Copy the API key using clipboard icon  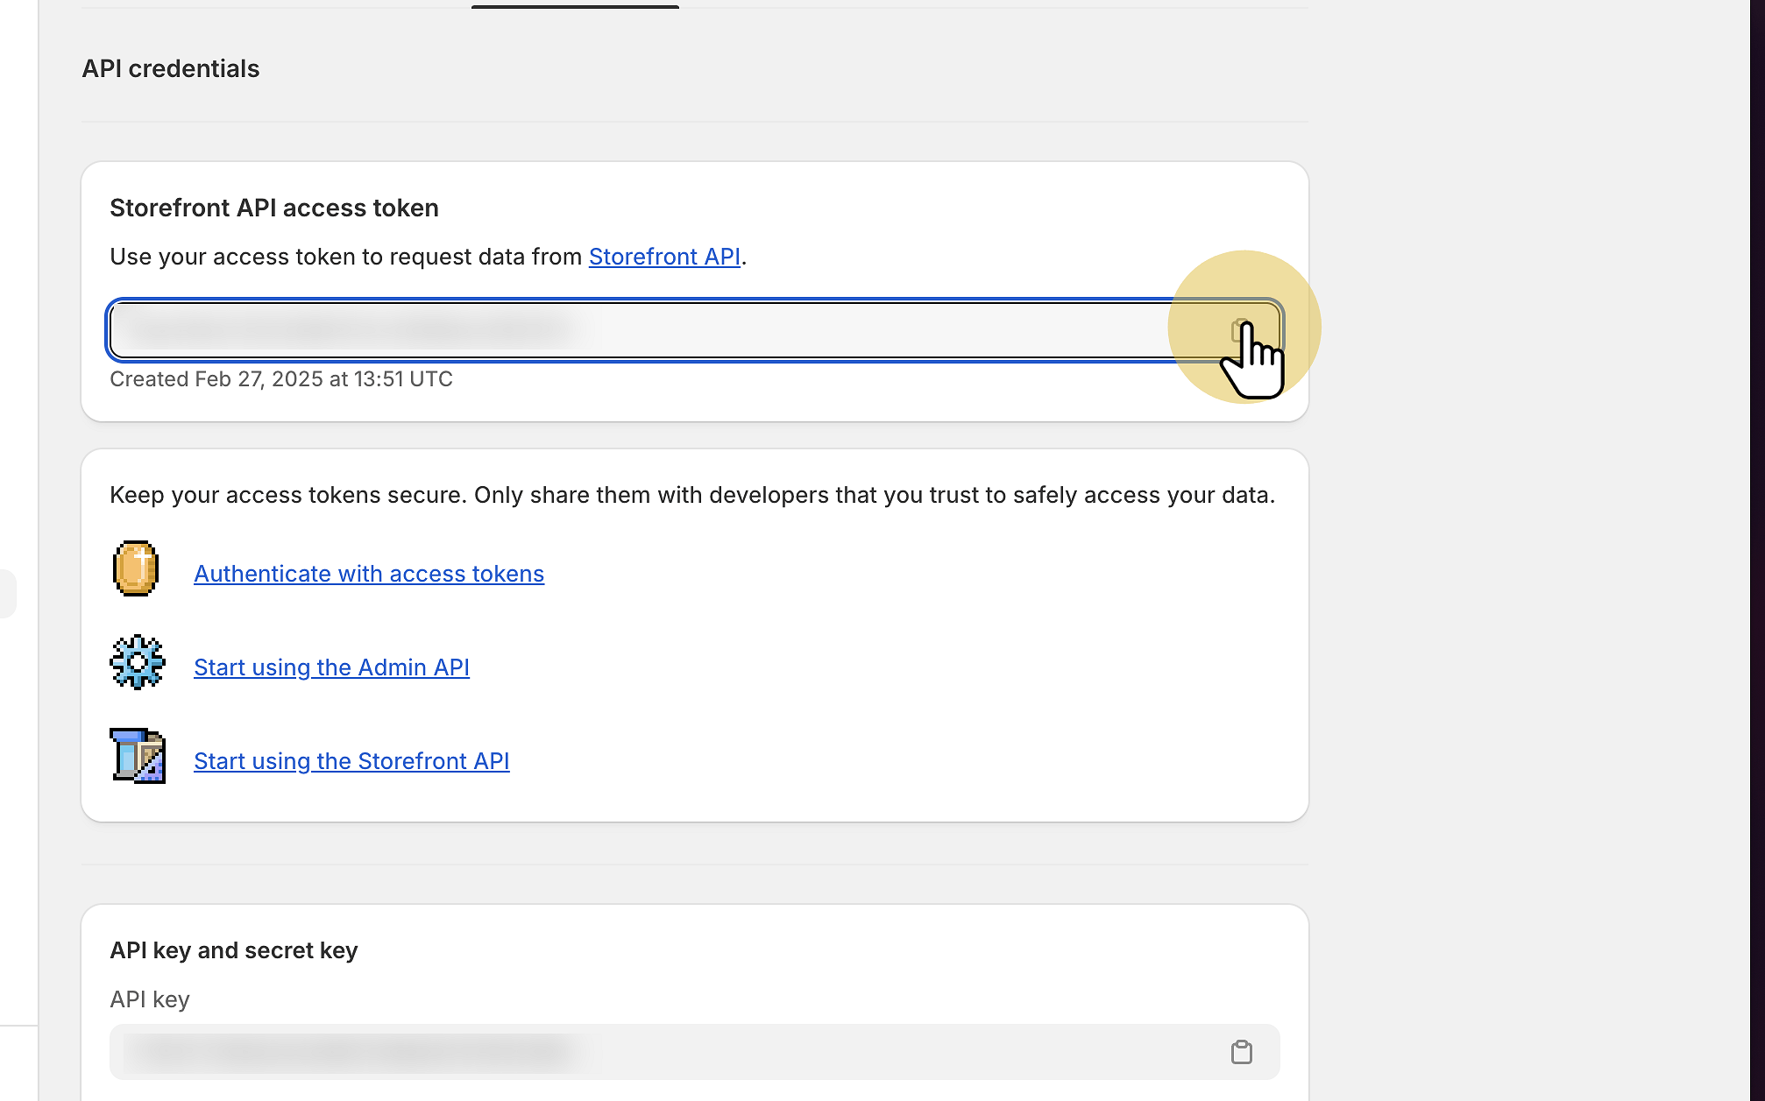[1241, 1051]
